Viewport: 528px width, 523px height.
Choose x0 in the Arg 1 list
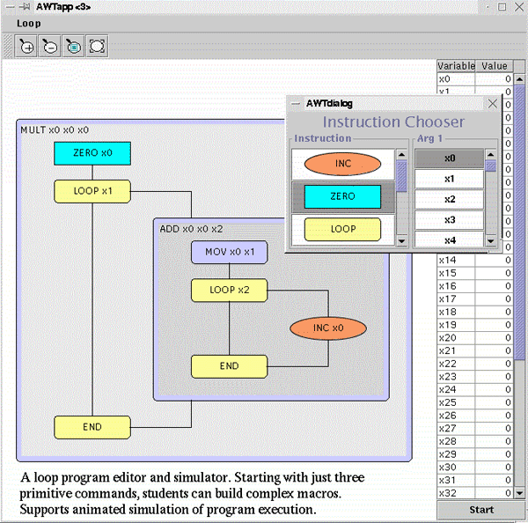449,158
